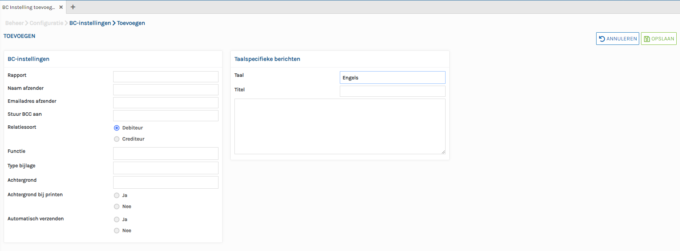Open the Achtergrond selection field

165,182
